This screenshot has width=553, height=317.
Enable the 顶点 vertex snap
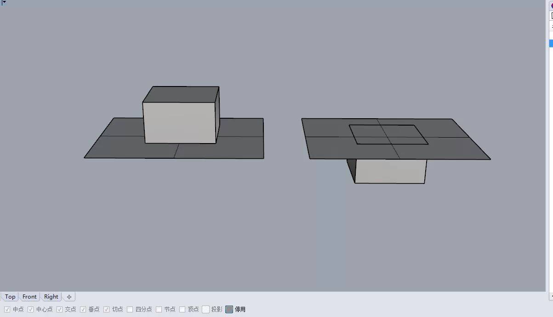coord(182,309)
